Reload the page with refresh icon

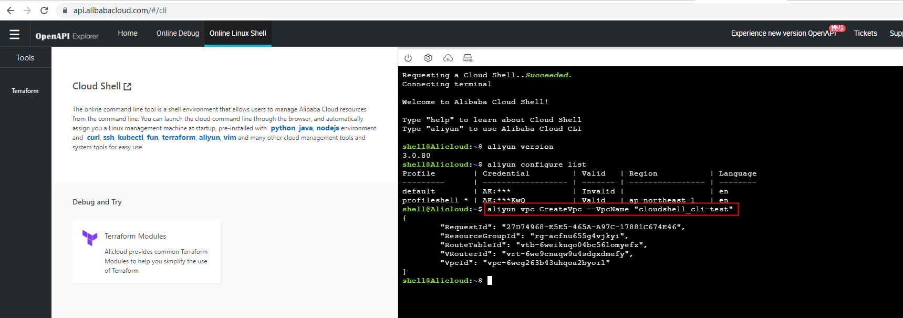(x=44, y=11)
